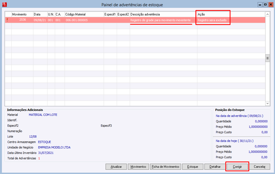The image size is (275, 174).
Task: Select movement number 2536 cell
Action: click(22, 20)
